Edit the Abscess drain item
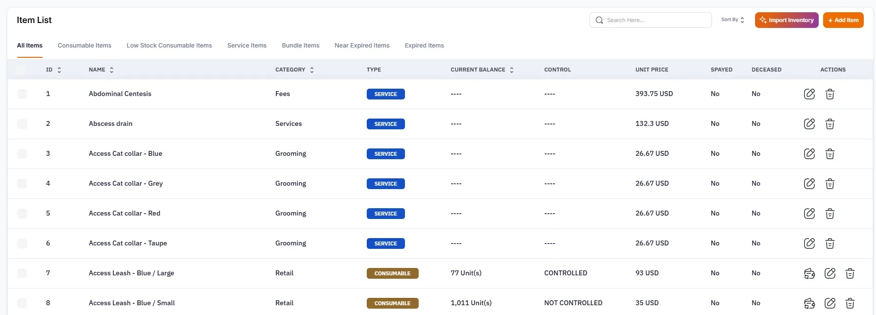This screenshot has width=876, height=315. coord(809,124)
